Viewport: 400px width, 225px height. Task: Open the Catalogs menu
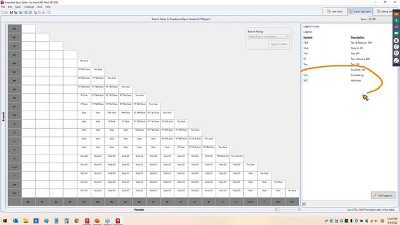pyautogui.click(x=29, y=7)
